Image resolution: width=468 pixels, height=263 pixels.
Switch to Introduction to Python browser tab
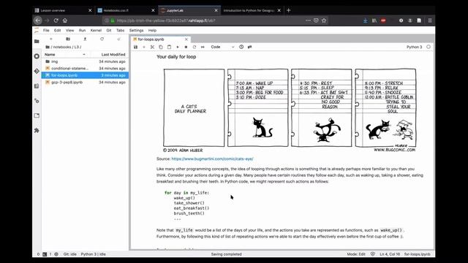coord(252,10)
